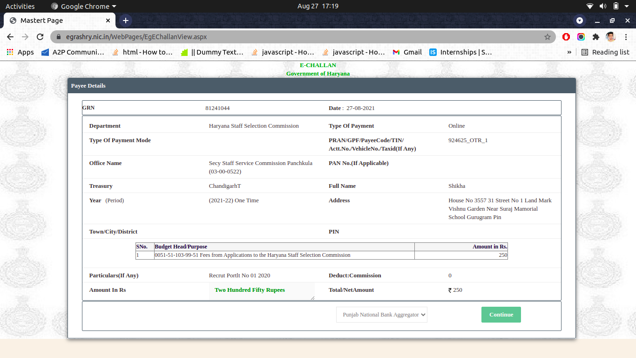Open Activities overview

20,6
